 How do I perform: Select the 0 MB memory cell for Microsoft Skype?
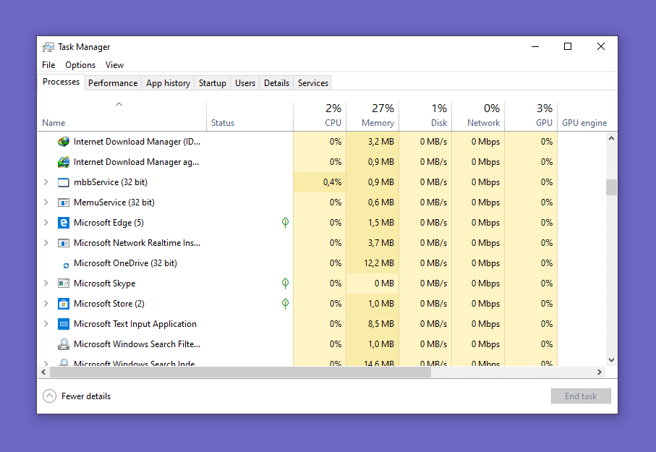(x=372, y=283)
